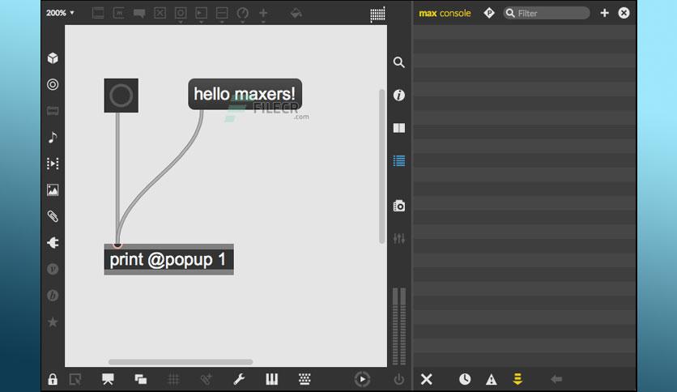Insert a message box from top toolbar
The image size is (677, 392).
click(119, 13)
